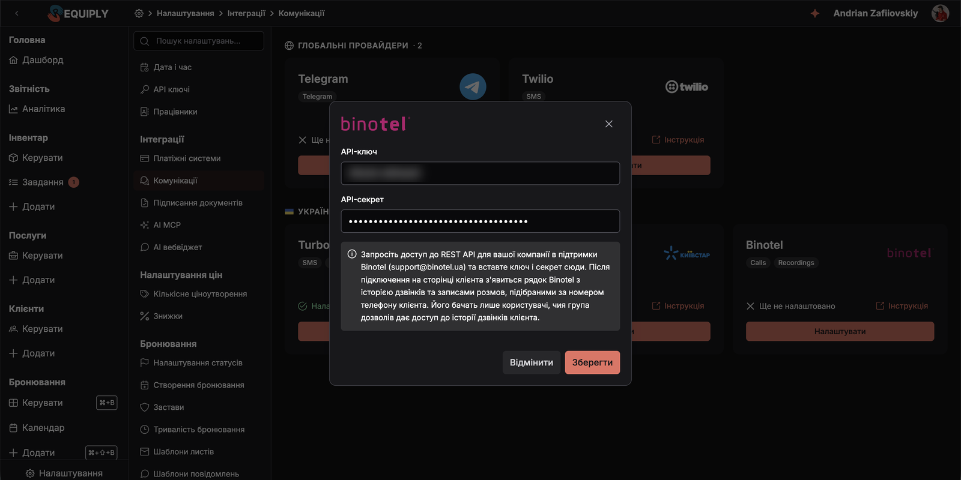This screenshot has width=961, height=480.
Task: Open Платіжні системи
Action: pyautogui.click(x=180, y=158)
